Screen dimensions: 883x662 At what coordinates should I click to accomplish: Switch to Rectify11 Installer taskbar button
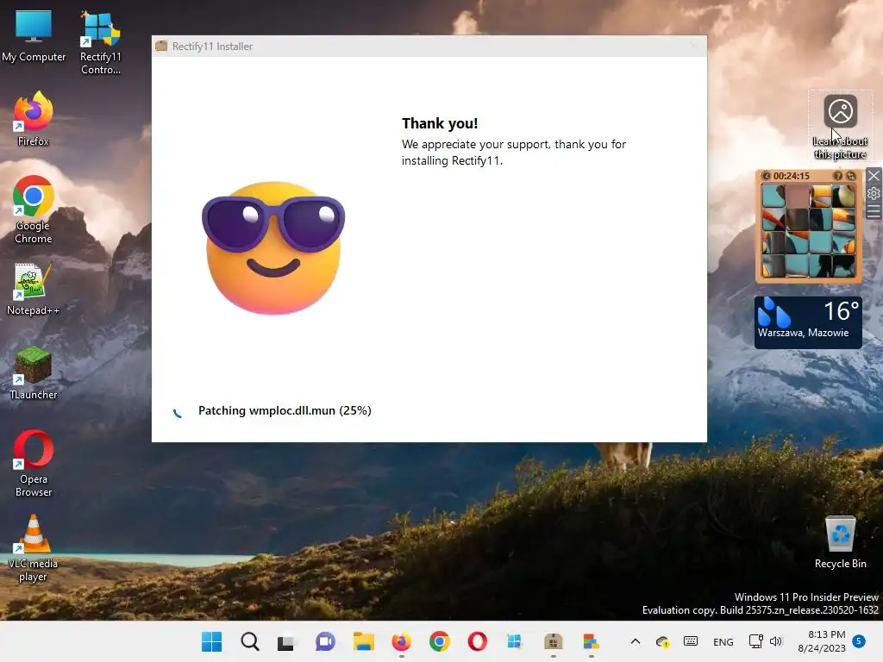554,641
